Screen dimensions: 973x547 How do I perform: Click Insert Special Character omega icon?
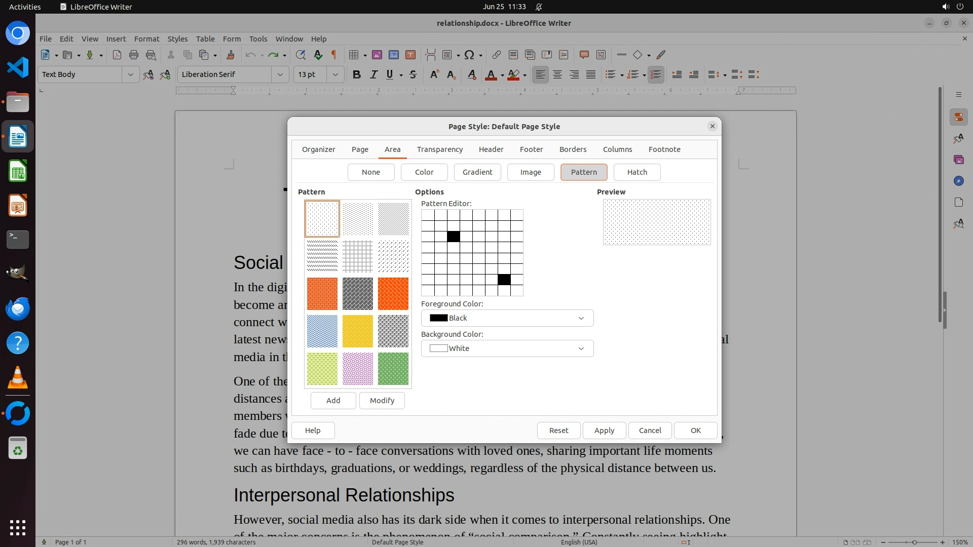coord(469,55)
